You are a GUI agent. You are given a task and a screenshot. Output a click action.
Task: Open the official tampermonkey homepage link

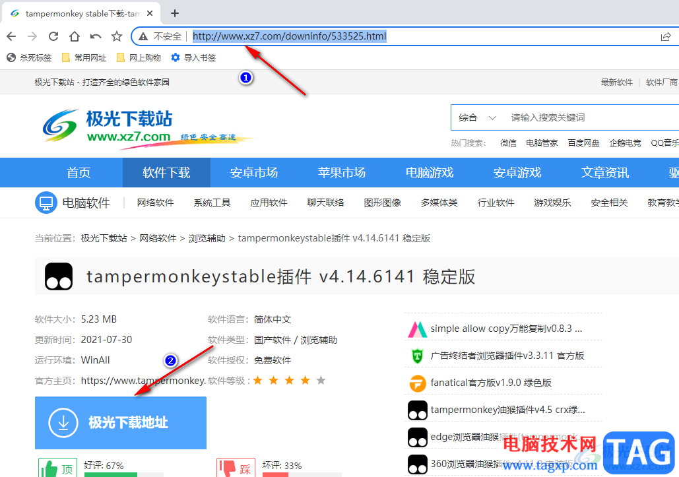click(x=143, y=381)
